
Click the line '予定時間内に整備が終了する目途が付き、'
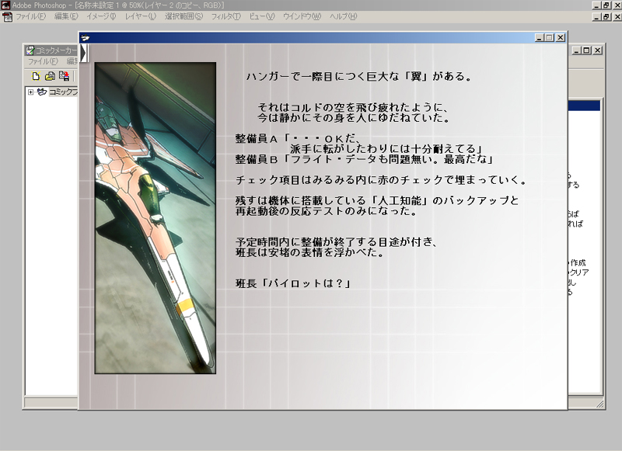(x=337, y=242)
